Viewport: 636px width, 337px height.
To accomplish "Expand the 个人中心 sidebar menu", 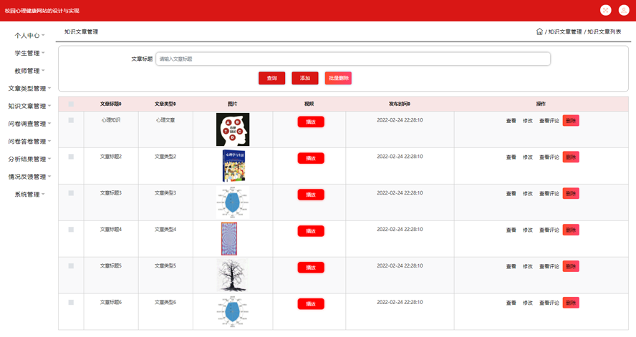I will (x=29, y=35).
